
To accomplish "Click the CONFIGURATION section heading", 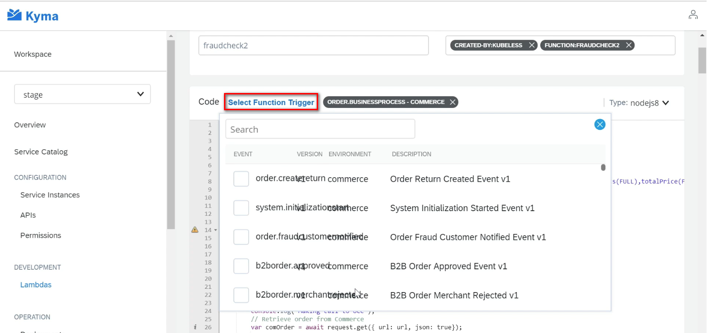I will coord(40,177).
